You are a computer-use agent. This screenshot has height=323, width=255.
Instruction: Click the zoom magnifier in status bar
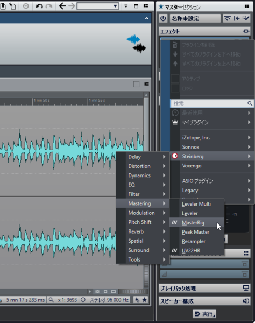click(x=51, y=300)
